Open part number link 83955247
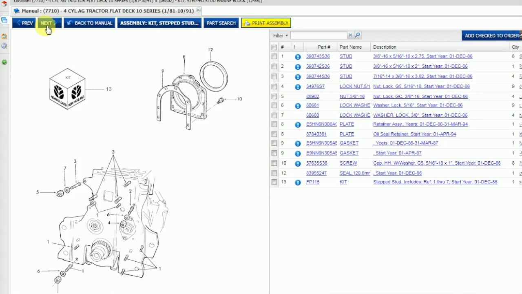This screenshot has height=294, width=522. pos(316,173)
